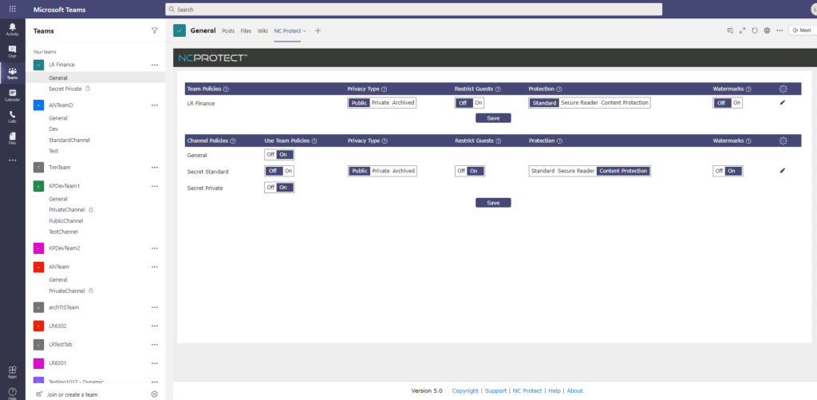Set Secret Standard protection to Standard

pyautogui.click(x=543, y=171)
